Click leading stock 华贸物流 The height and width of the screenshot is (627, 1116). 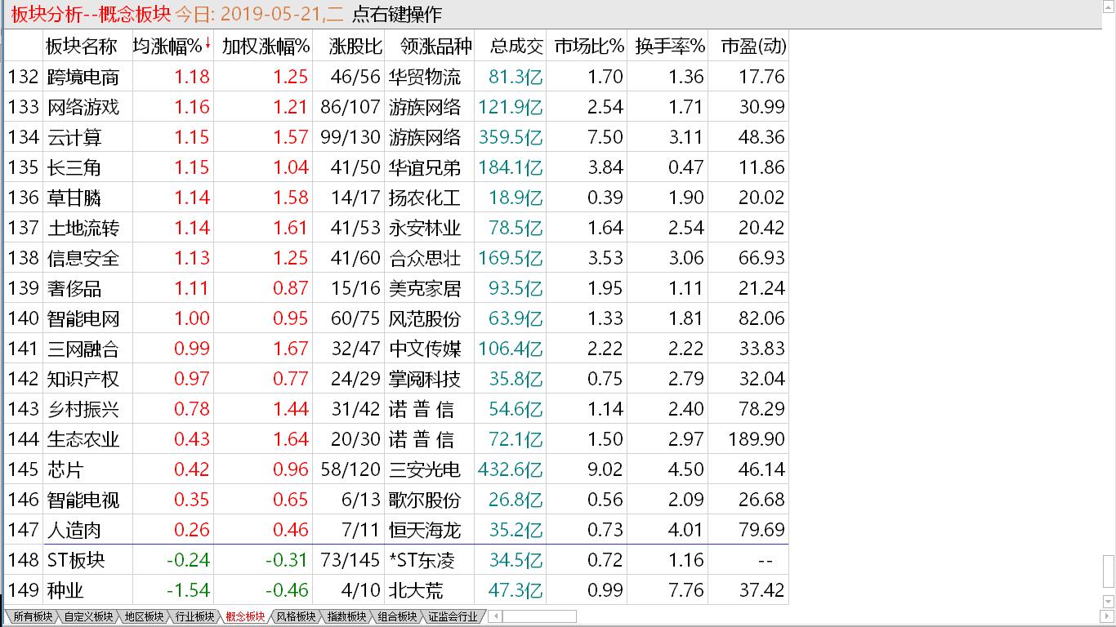[x=425, y=77]
